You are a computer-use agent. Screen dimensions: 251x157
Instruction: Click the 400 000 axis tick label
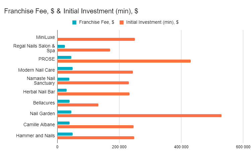tap(181, 147)
